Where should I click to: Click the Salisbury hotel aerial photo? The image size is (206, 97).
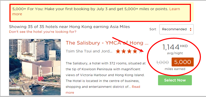click(35, 67)
